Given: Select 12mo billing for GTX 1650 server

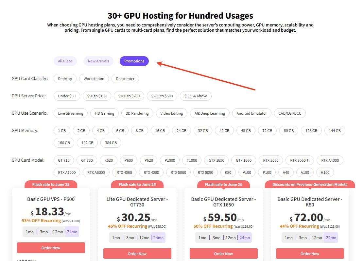Looking at the screenshot, I should tap(231, 237).
